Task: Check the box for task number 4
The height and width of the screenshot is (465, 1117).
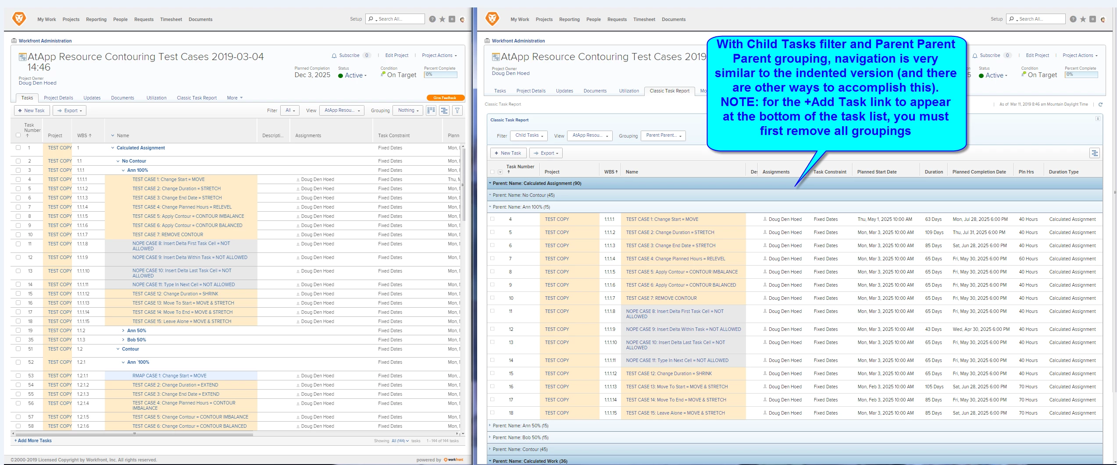Action: (18, 179)
